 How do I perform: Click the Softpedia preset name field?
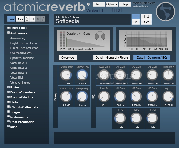(x=92, y=19)
